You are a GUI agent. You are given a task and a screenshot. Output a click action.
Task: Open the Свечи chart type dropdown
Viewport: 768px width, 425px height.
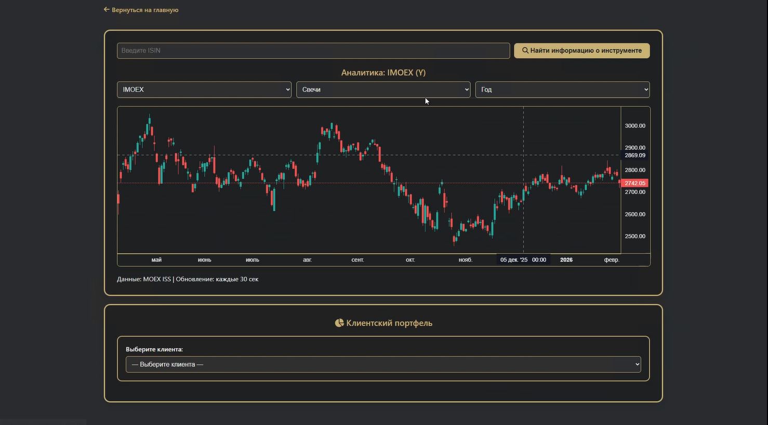pyautogui.click(x=383, y=90)
